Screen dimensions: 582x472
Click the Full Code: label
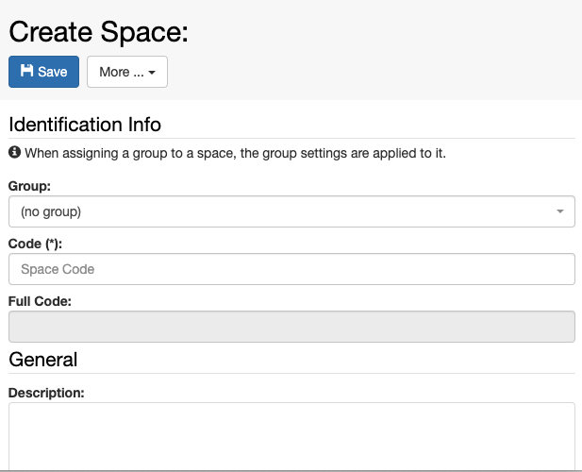coord(40,301)
